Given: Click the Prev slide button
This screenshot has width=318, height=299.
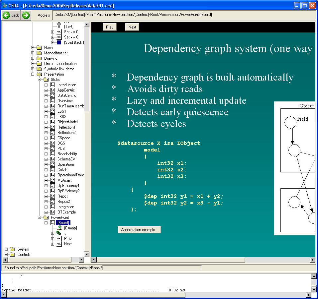Looking at the screenshot, I should coord(110,27).
